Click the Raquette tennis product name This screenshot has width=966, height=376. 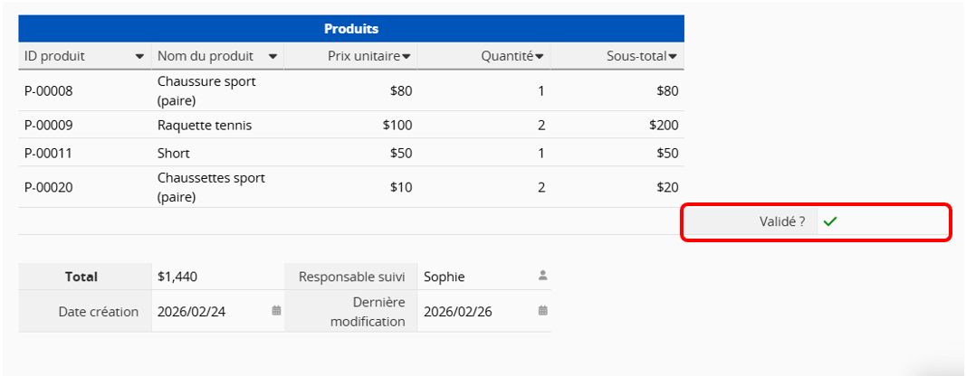coord(205,125)
